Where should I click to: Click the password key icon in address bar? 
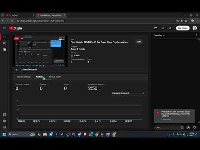pyautogui.click(x=177, y=21)
